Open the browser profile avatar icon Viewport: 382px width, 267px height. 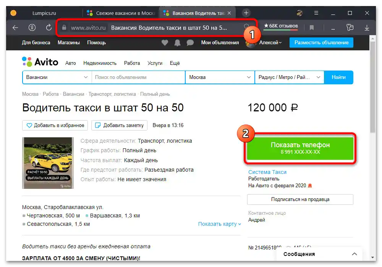299,13
